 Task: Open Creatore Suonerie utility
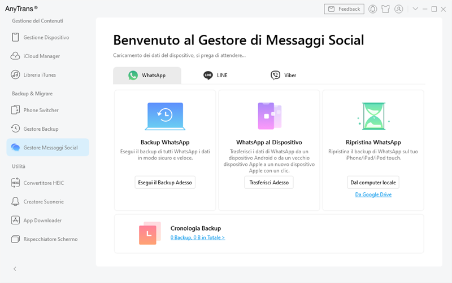point(48,202)
